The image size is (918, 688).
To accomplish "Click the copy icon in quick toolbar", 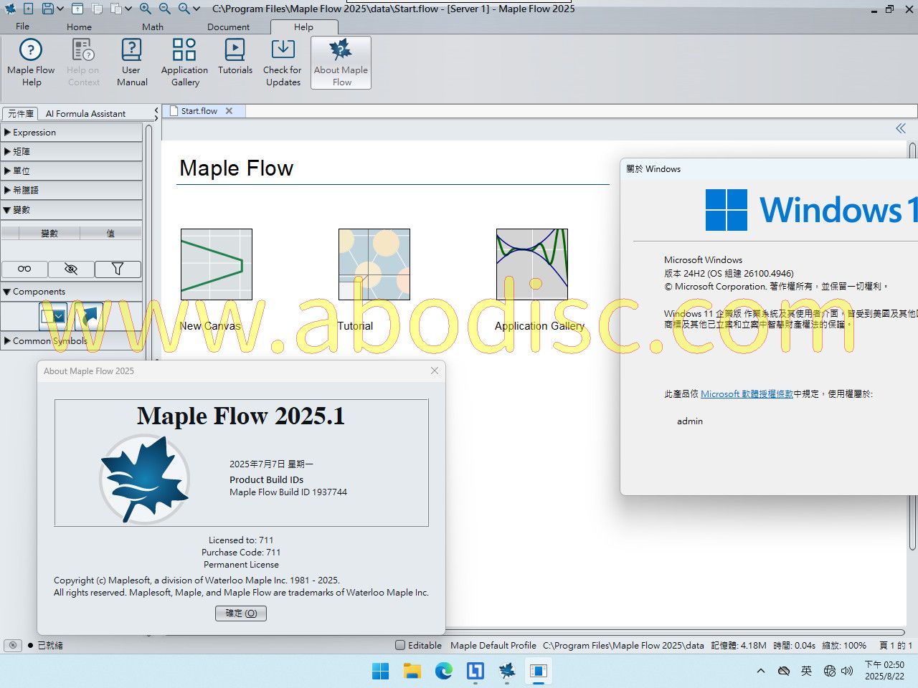I will [97, 9].
